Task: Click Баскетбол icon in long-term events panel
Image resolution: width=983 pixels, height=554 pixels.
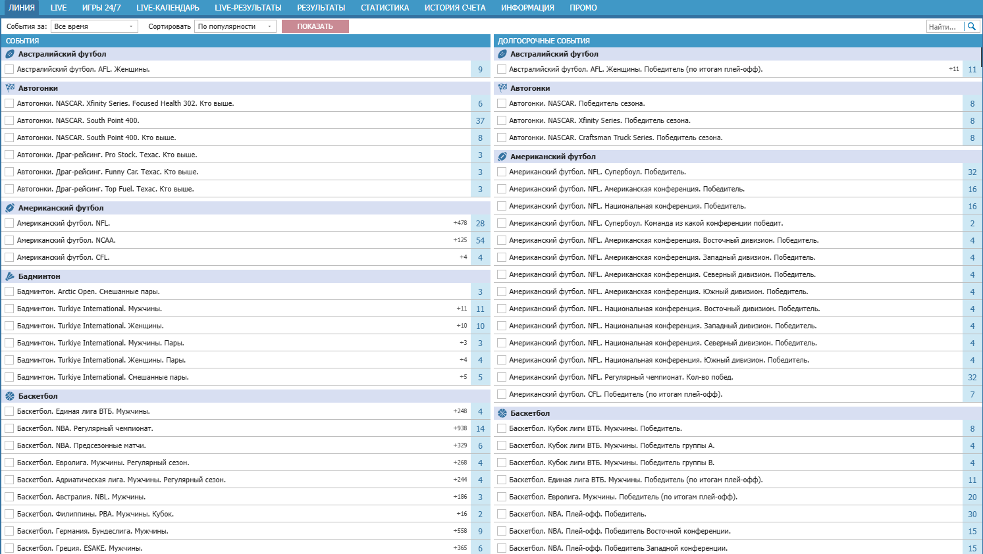Action: (502, 413)
